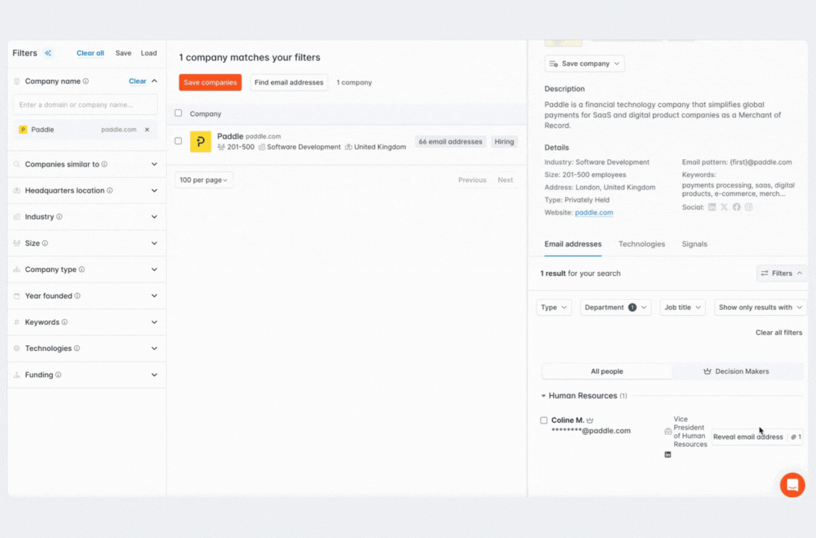816x538 pixels.
Task: Click the info icon beside Company type
Action: [x=81, y=270]
